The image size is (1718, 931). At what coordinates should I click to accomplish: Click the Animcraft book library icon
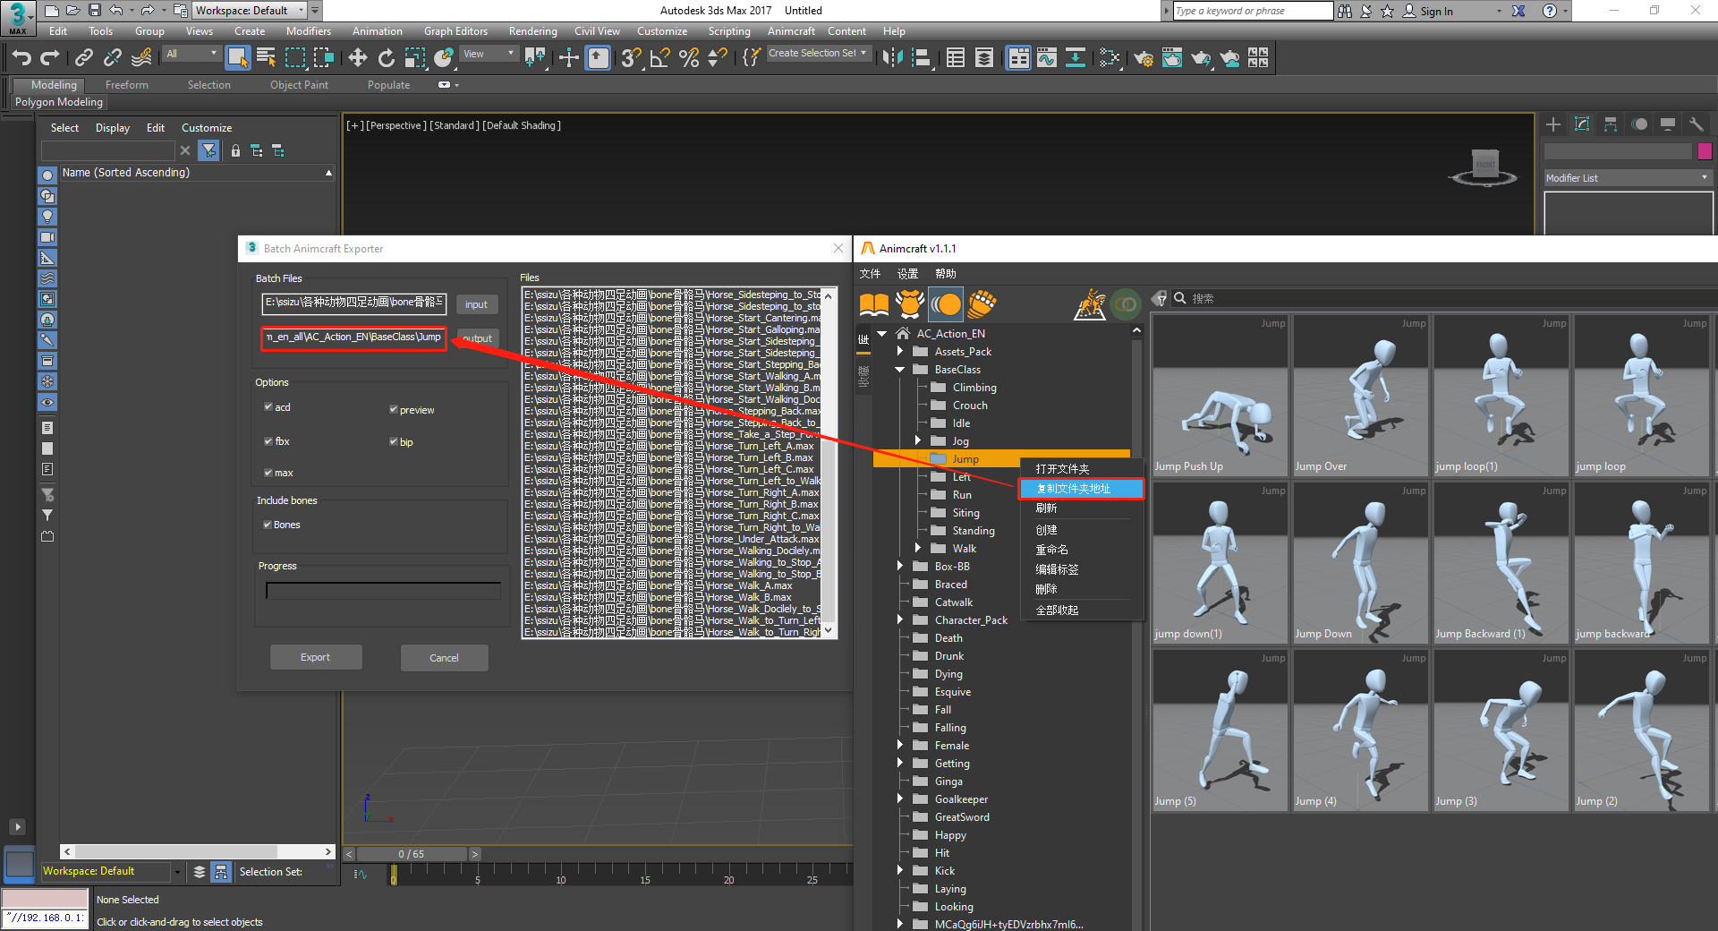(x=874, y=304)
